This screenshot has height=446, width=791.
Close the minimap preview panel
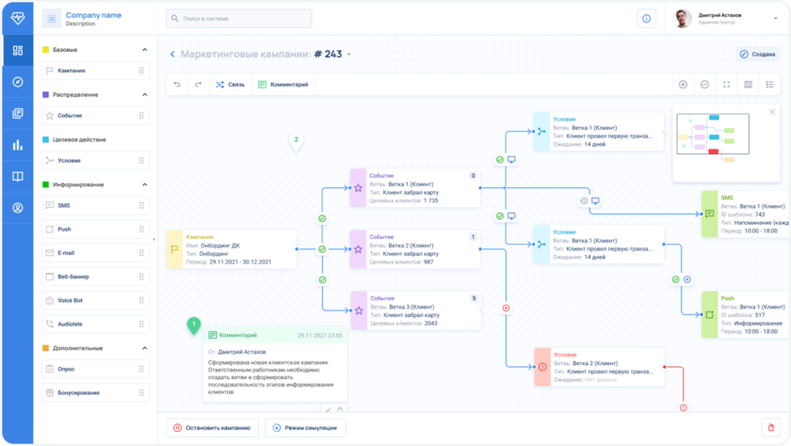pyautogui.click(x=772, y=112)
